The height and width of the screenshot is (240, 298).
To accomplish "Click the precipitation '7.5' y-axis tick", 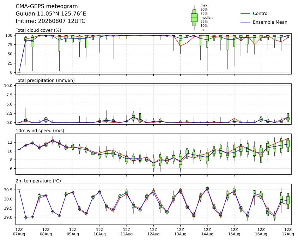I will (10, 95).
